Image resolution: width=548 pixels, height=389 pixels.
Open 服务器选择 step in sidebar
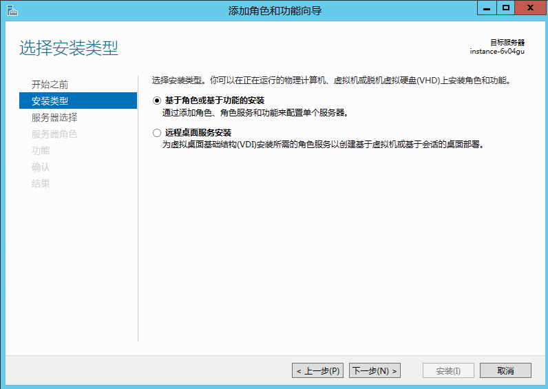[54, 118]
